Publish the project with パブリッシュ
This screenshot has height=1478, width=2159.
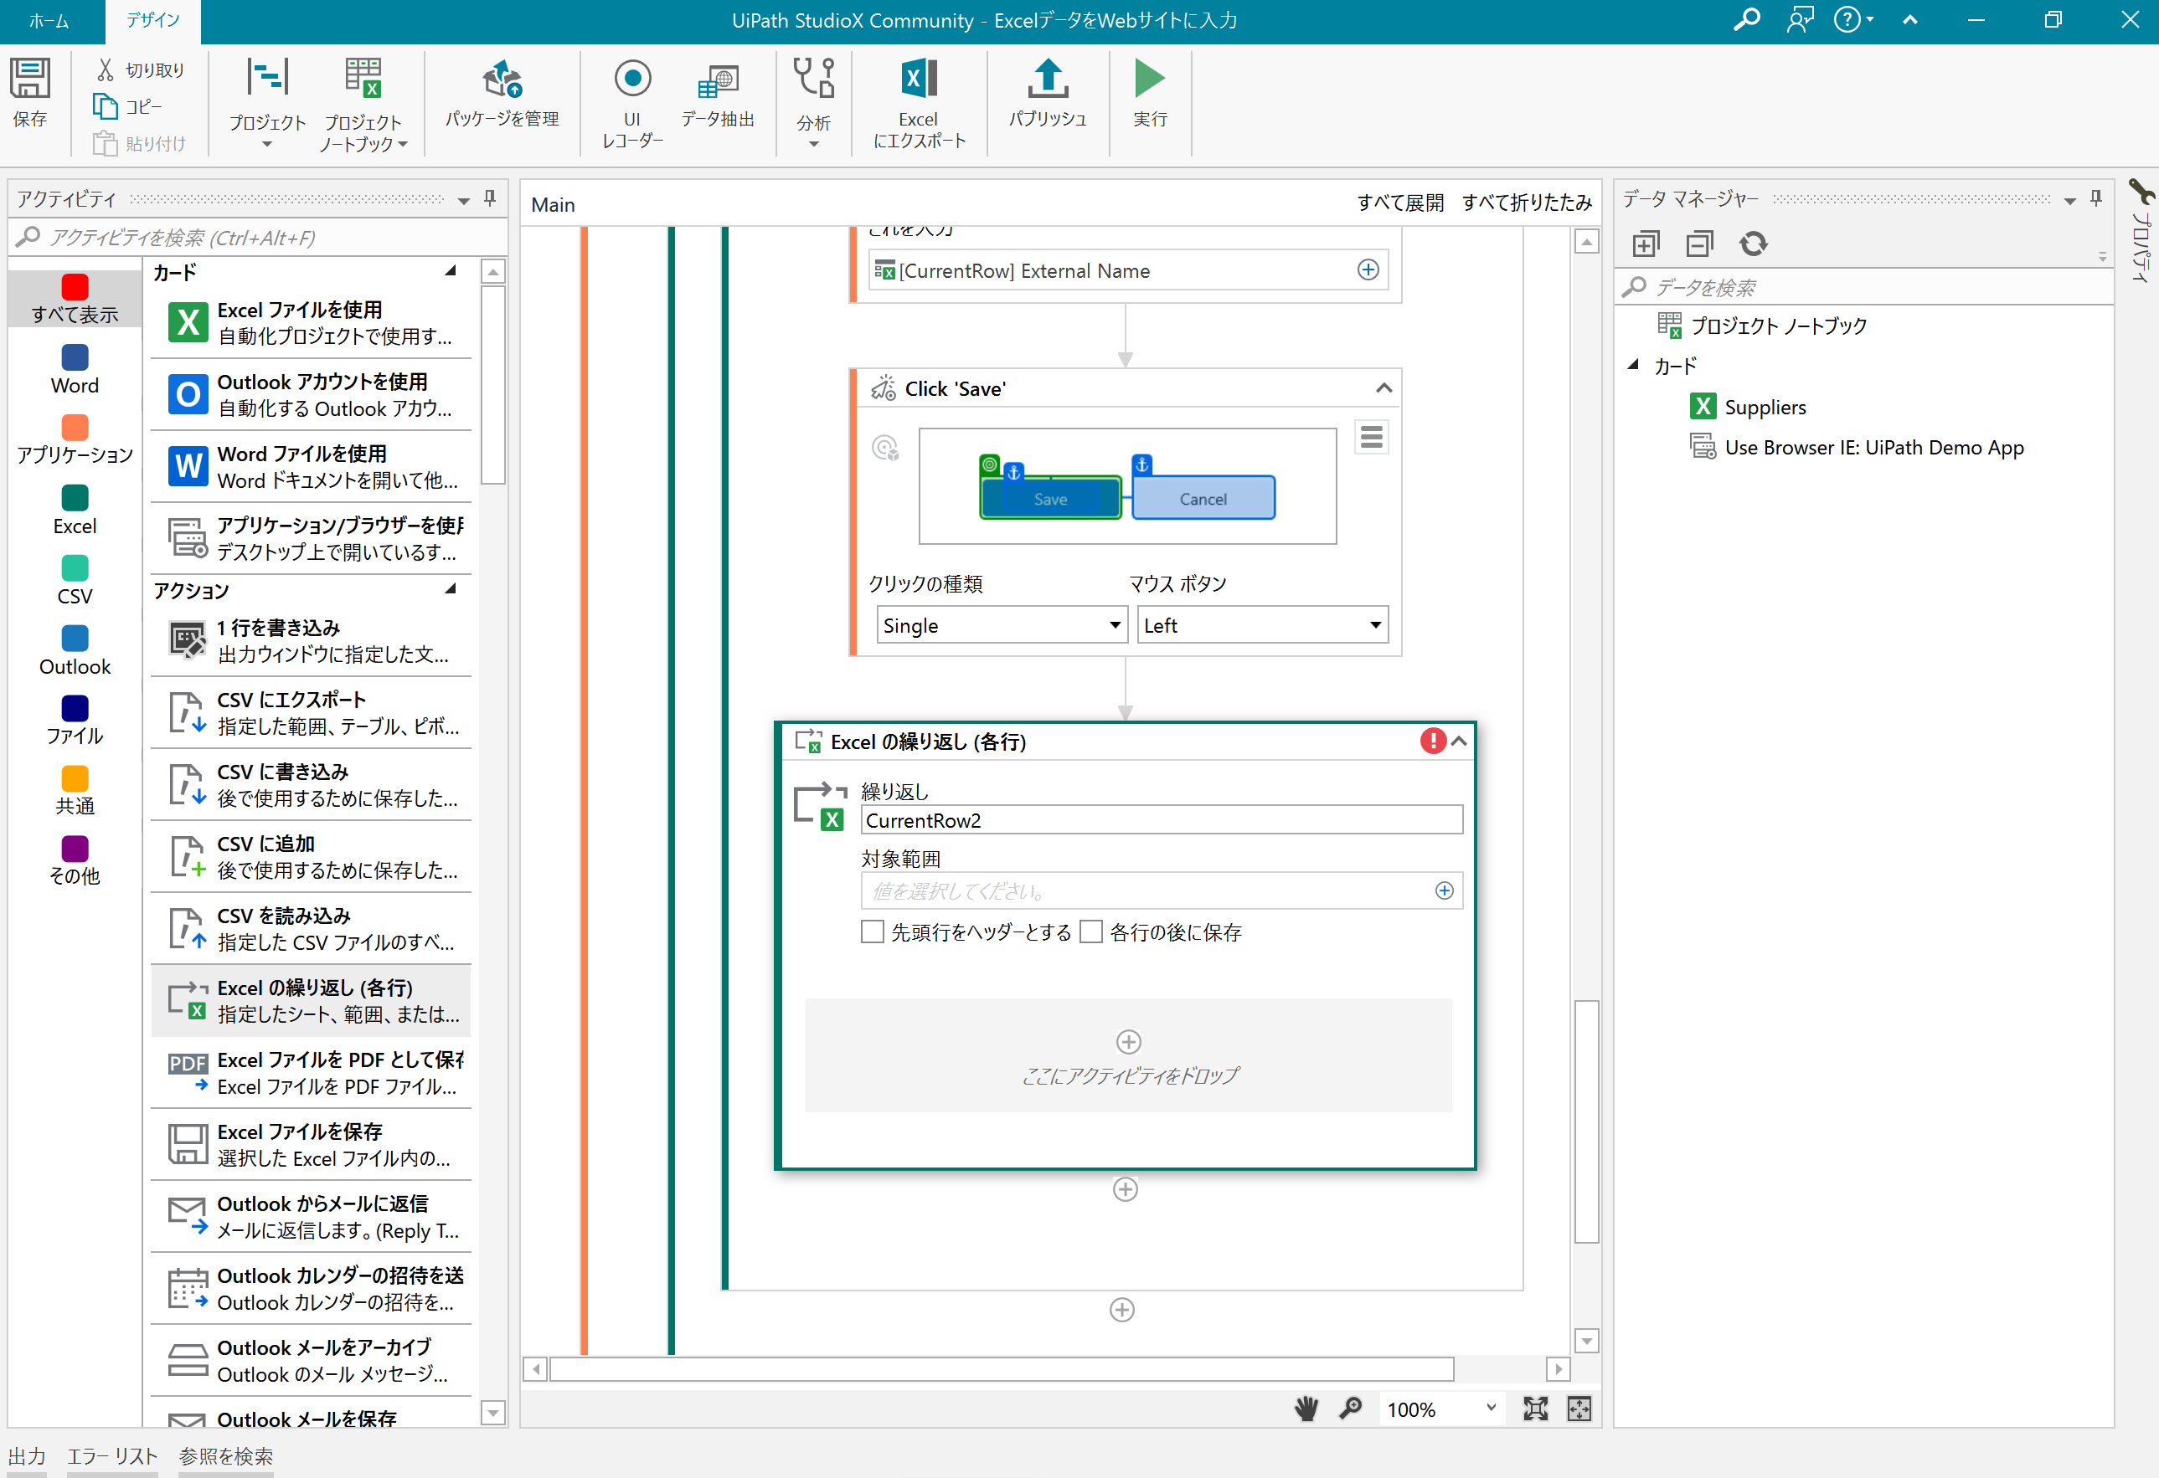click(1047, 93)
